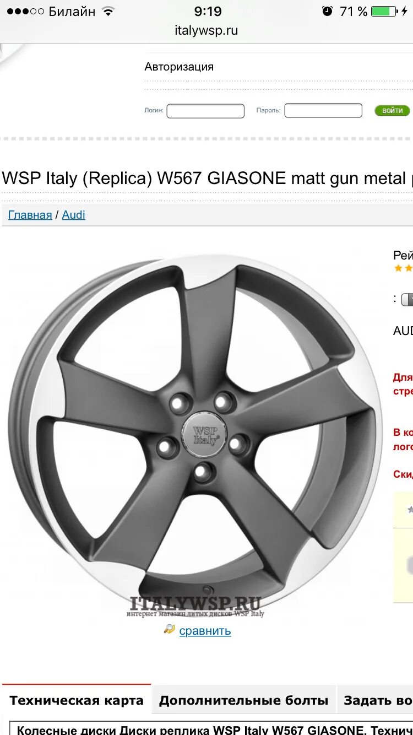Tap the cellular signal dots

click(25, 11)
